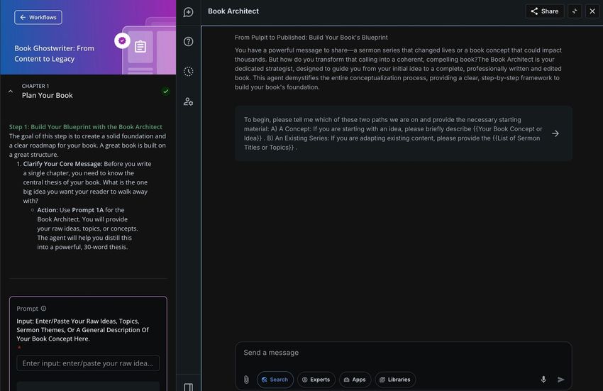Viewport: 603px width, 391px height.
Task: Close the Book Architect panel
Action: point(592,11)
